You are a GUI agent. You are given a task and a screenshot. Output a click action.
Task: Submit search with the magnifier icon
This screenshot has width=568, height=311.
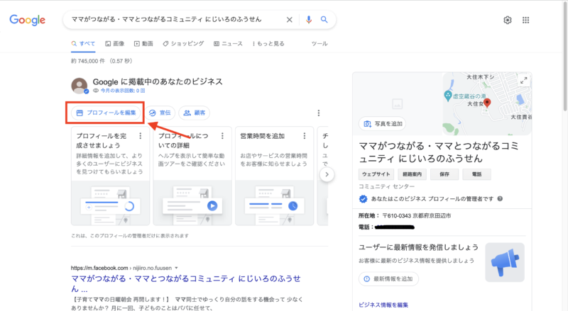tap(324, 20)
